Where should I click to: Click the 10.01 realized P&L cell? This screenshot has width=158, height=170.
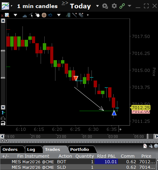[x=106, y=162]
